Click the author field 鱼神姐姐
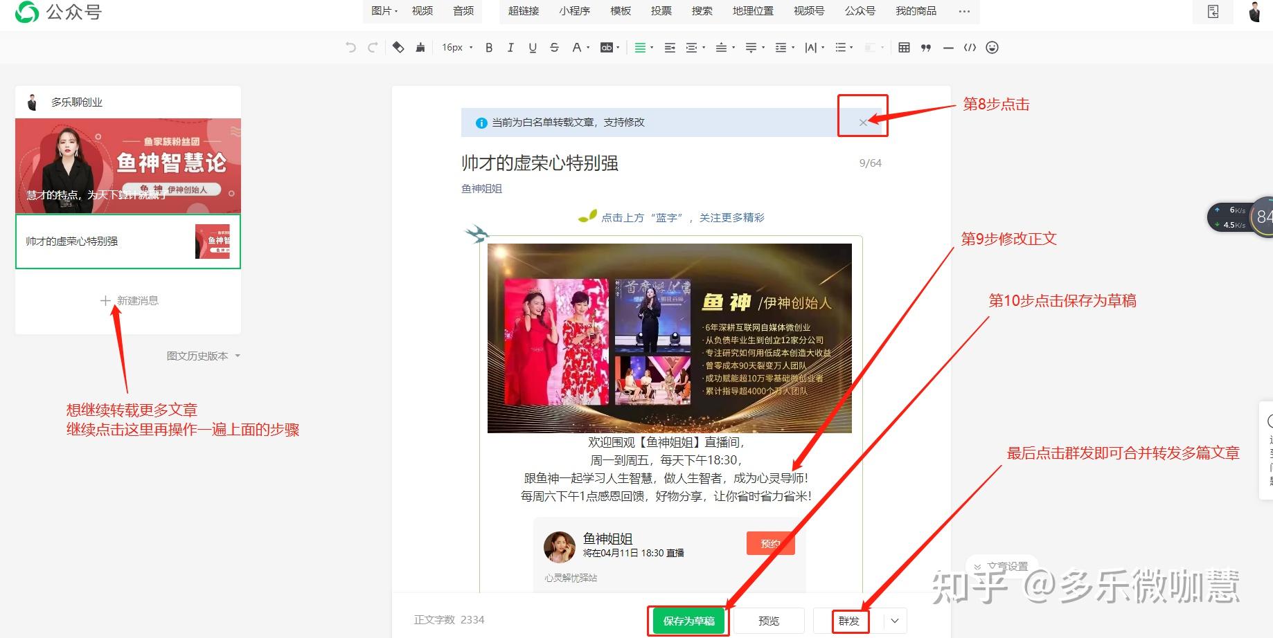 click(x=482, y=188)
